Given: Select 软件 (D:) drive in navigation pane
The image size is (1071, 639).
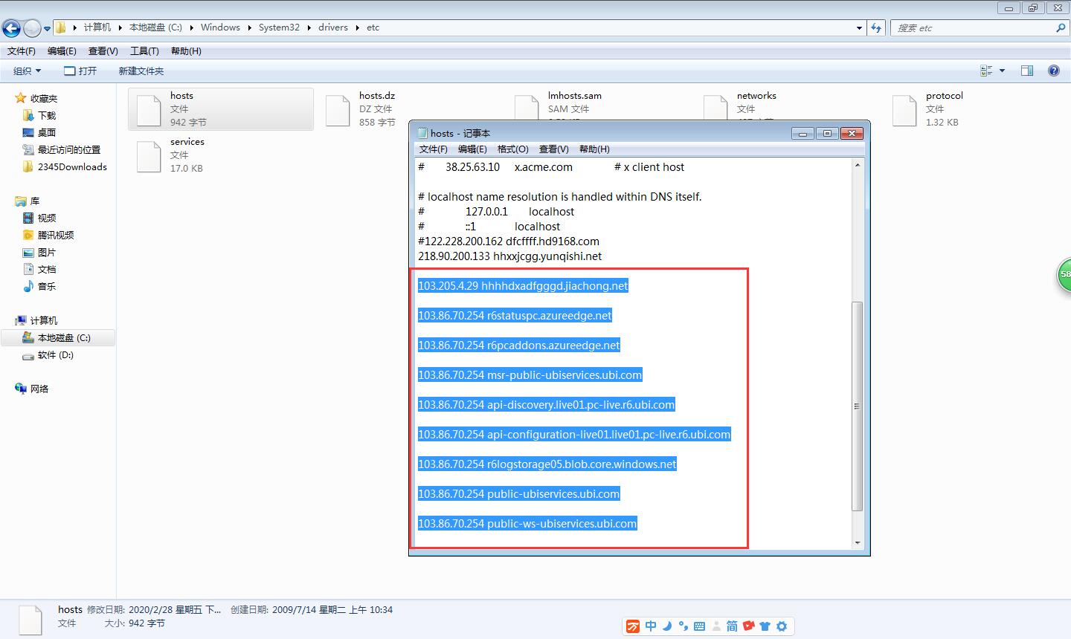Looking at the screenshot, I should (x=56, y=354).
